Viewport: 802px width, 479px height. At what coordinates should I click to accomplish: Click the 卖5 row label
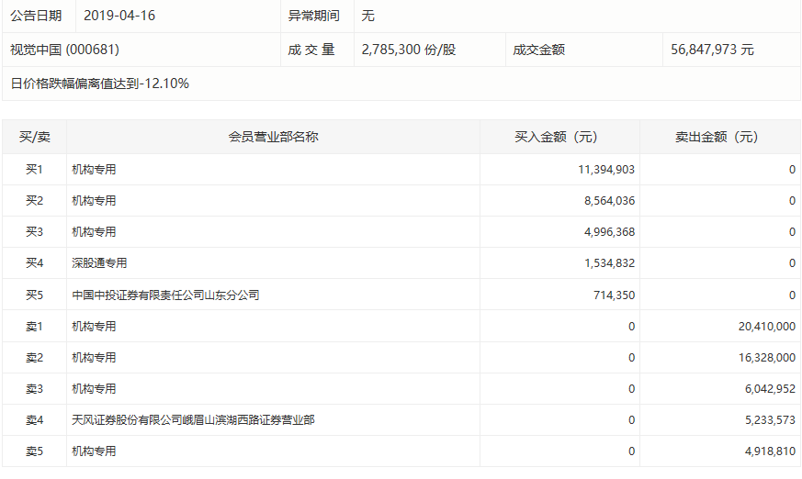coord(34,451)
